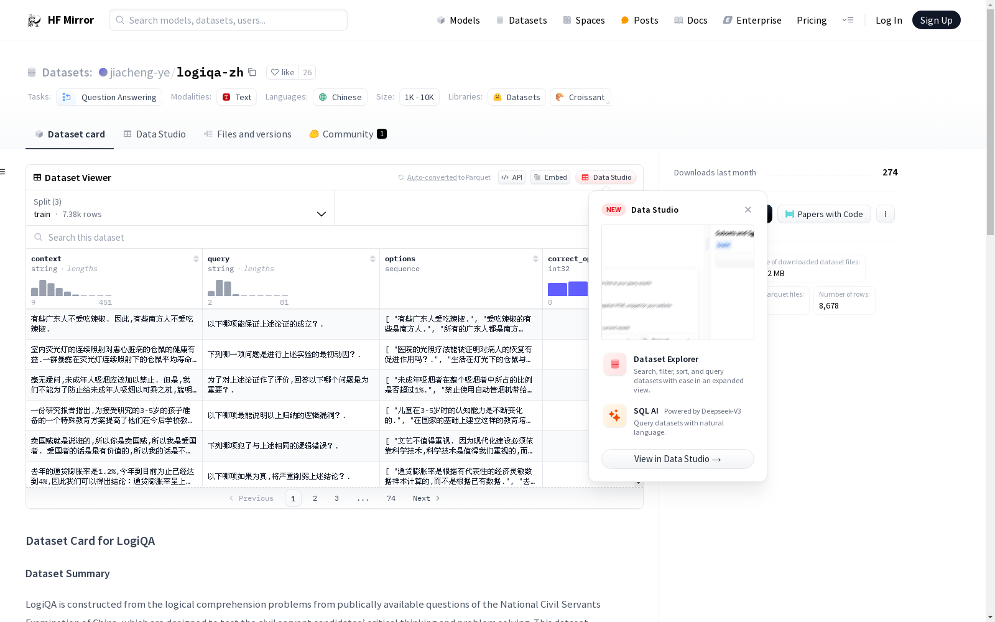Select the Chinese language tag
This screenshot has height=622, width=995.
tap(340, 97)
